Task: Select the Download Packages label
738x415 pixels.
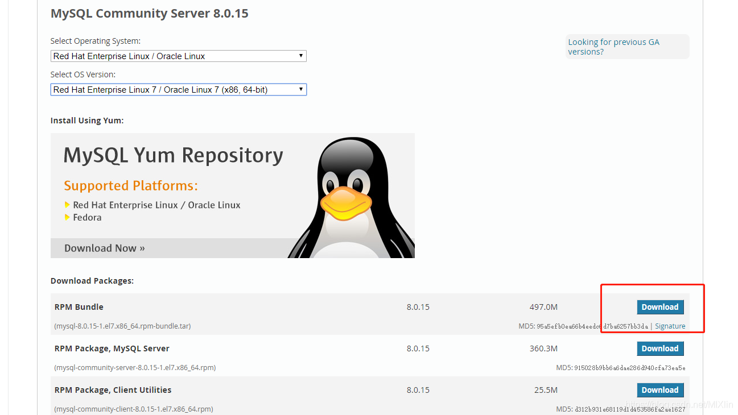Action: [x=92, y=281]
